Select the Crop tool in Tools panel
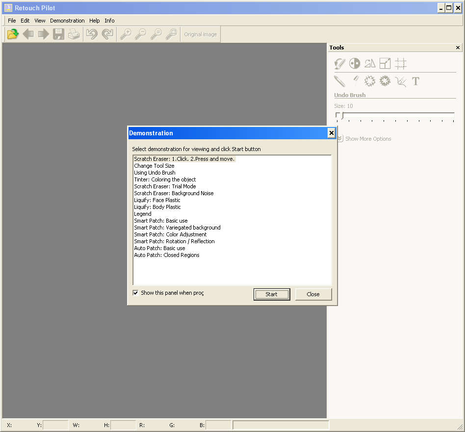The image size is (465, 432). point(401,63)
